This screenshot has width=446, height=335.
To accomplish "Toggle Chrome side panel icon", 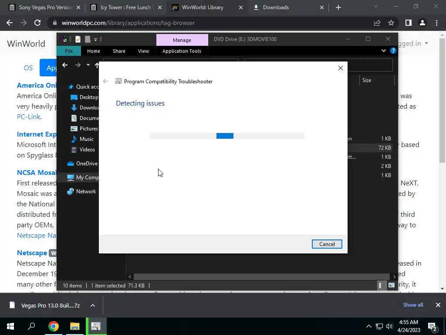I will 409,23.
